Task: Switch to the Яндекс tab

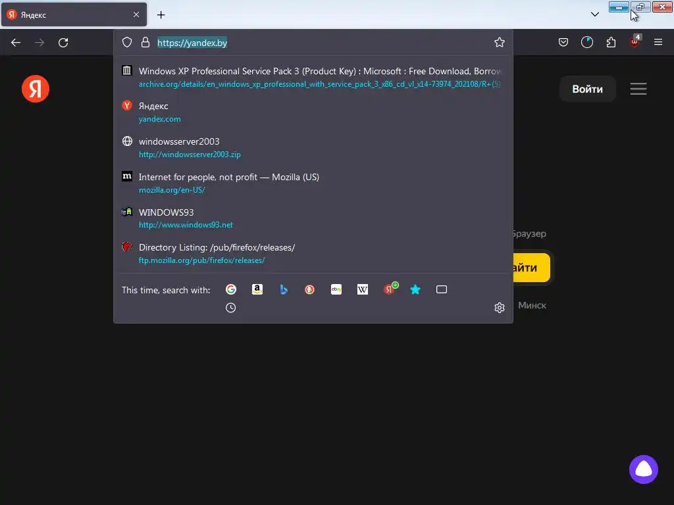Action: point(74,14)
